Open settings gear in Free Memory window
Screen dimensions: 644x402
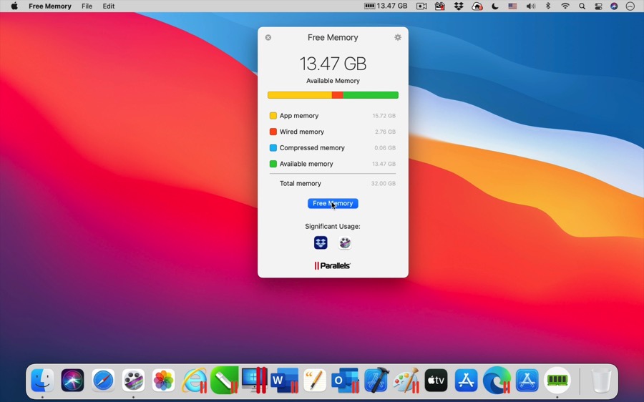coord(398,37)
